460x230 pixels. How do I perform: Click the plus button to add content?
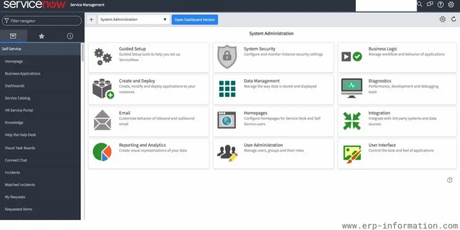(91, 20)
